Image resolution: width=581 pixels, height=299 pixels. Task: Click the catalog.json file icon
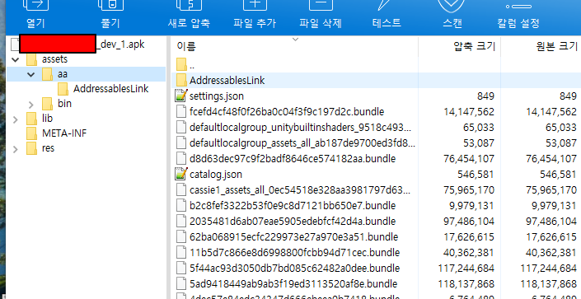click(181, 174)
